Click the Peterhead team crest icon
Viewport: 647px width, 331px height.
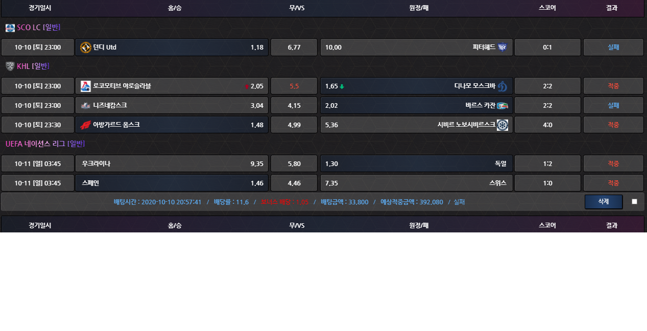click(502, 48)
